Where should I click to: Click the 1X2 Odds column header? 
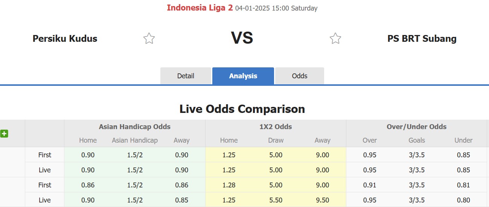pos(276,127)
